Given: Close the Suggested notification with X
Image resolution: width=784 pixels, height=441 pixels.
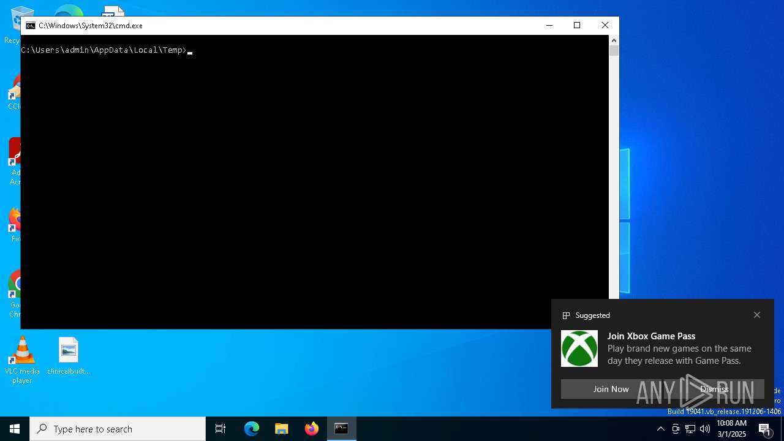Looking at the screenshot, I should pyautogui.click(x=757, y=315).
